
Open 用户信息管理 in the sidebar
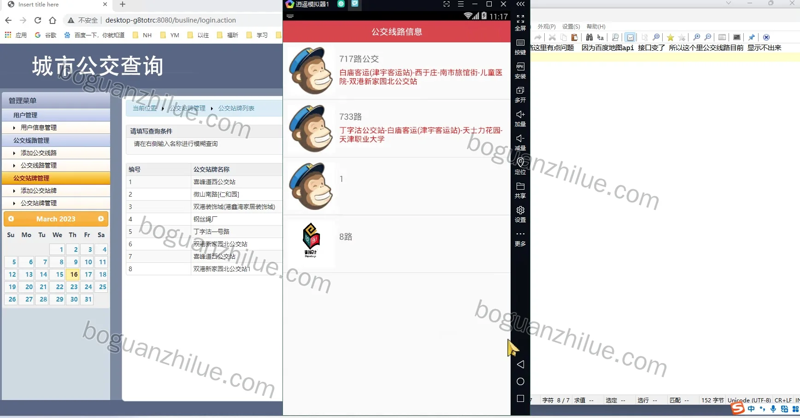(39, 128)
